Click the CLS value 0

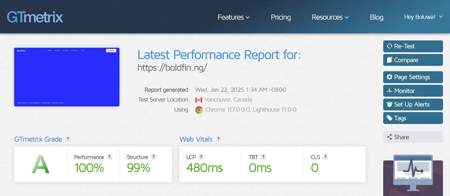pyautogui.click(x=315, y=168)
